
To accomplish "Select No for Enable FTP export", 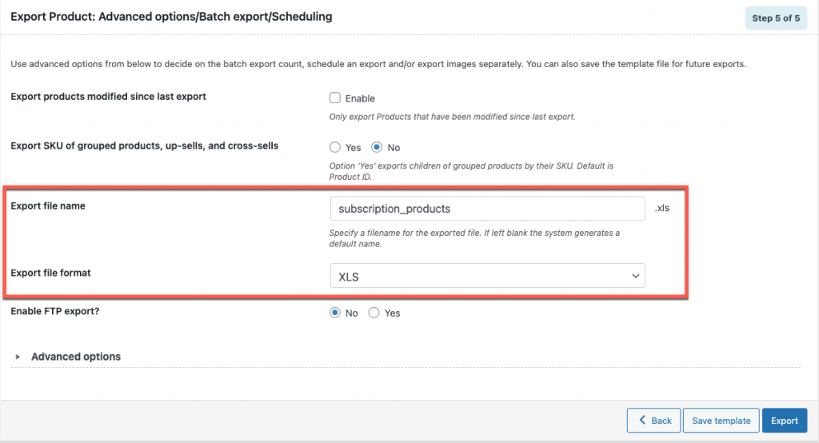I will [335, 313].
